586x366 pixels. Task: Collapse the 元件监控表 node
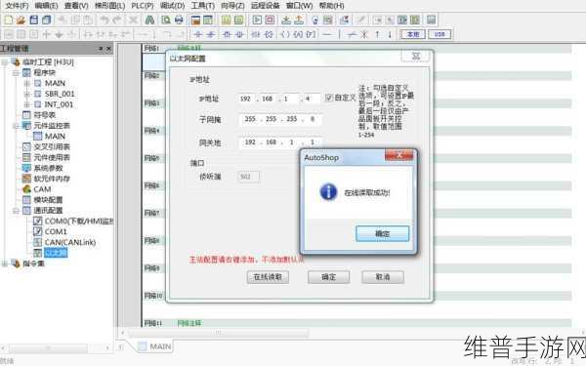[x=16, y=126]
